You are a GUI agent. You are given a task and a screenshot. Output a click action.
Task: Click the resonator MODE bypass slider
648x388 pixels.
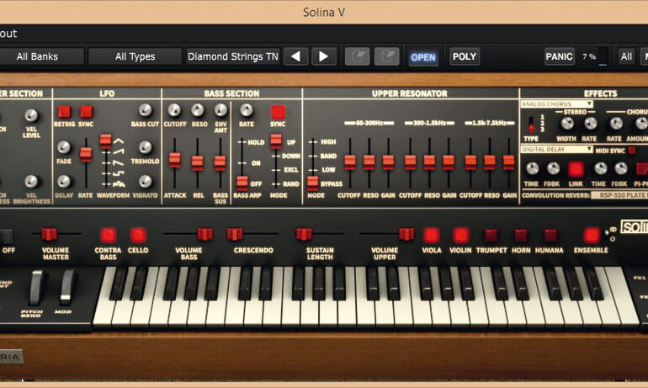coord(313,183)
